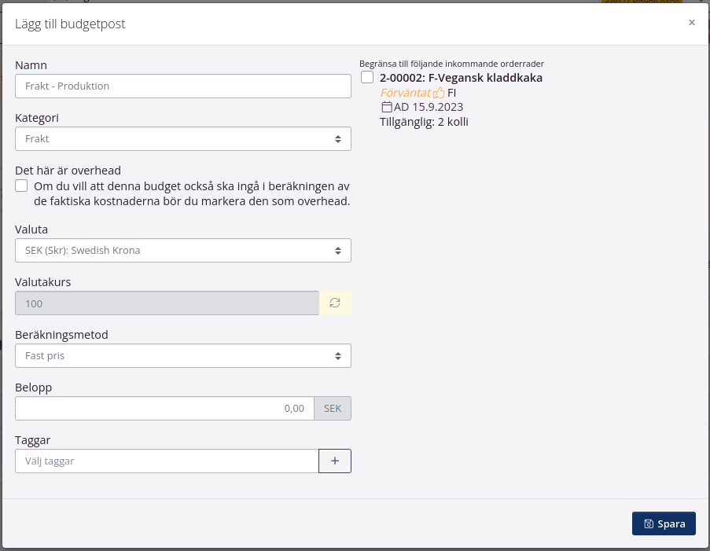
Task: Refresh the Valutakurs exchange rate
Action: click(335, 303)
